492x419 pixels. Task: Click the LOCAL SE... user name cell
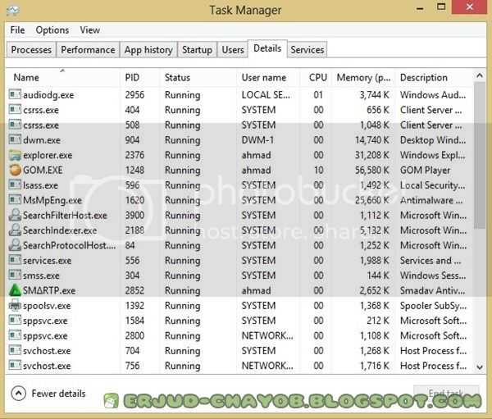coord(266,95)
